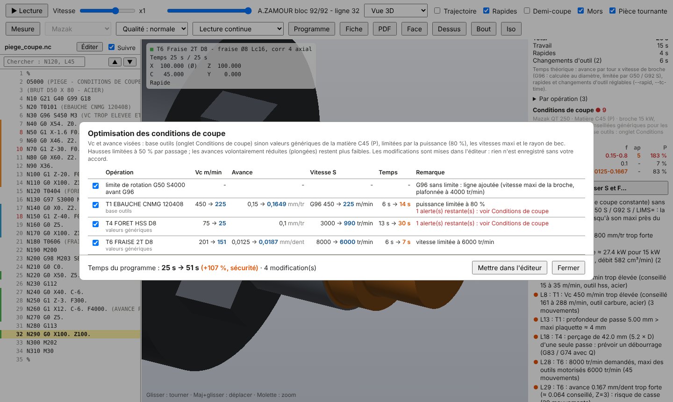The width and height of the screenshot is (673, 402).
Task: Jump to previous search match arrow
Action: pos(115,62)
